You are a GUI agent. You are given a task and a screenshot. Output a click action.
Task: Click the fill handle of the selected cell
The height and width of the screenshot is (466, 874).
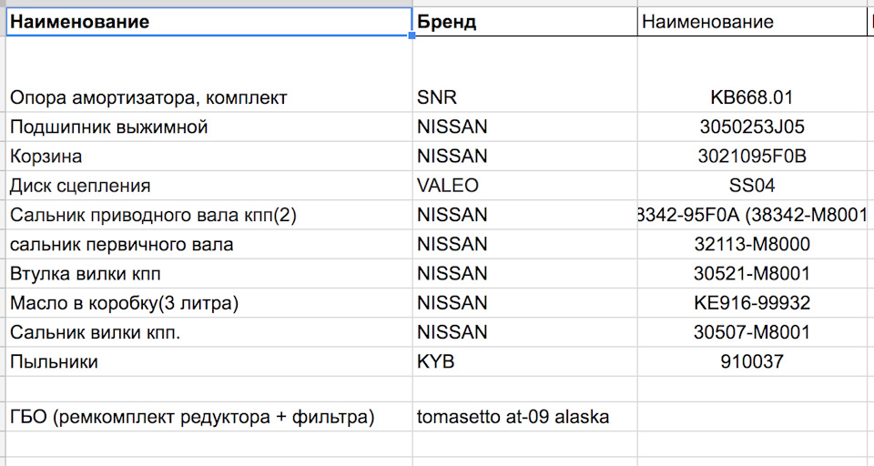tap(412, 35)
